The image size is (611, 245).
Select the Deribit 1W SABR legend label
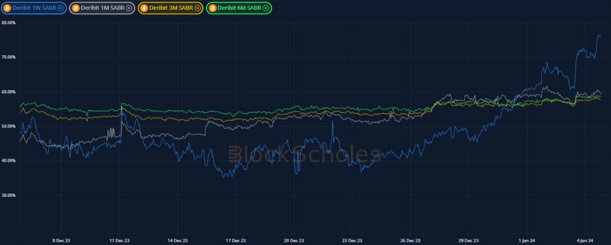coord(34,8)
